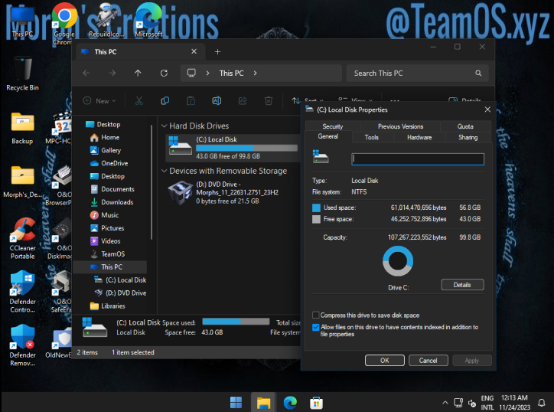Viewport: 554px width, 412px height.
Task: Switch to the Sharing tab
Action: click(468, 137)
